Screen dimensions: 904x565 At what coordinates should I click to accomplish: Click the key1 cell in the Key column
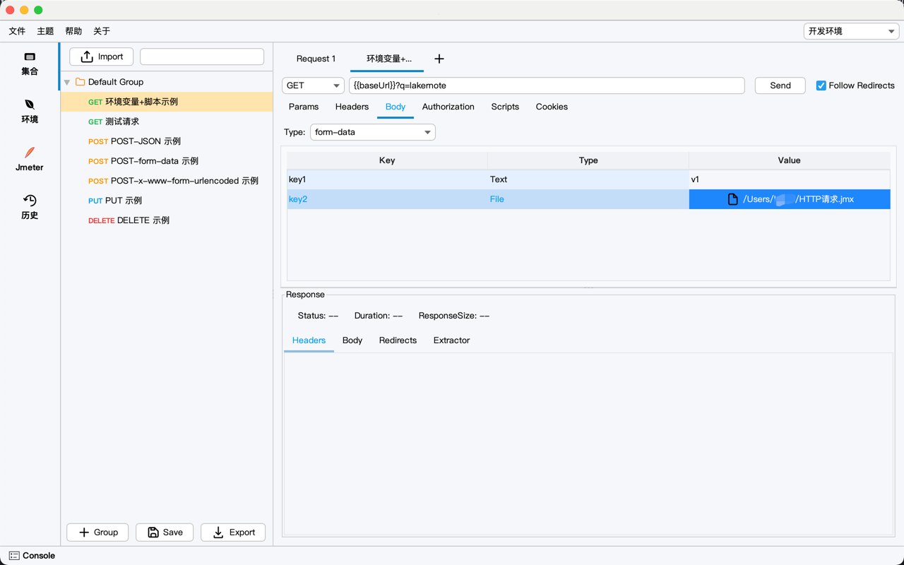(387, 179)
